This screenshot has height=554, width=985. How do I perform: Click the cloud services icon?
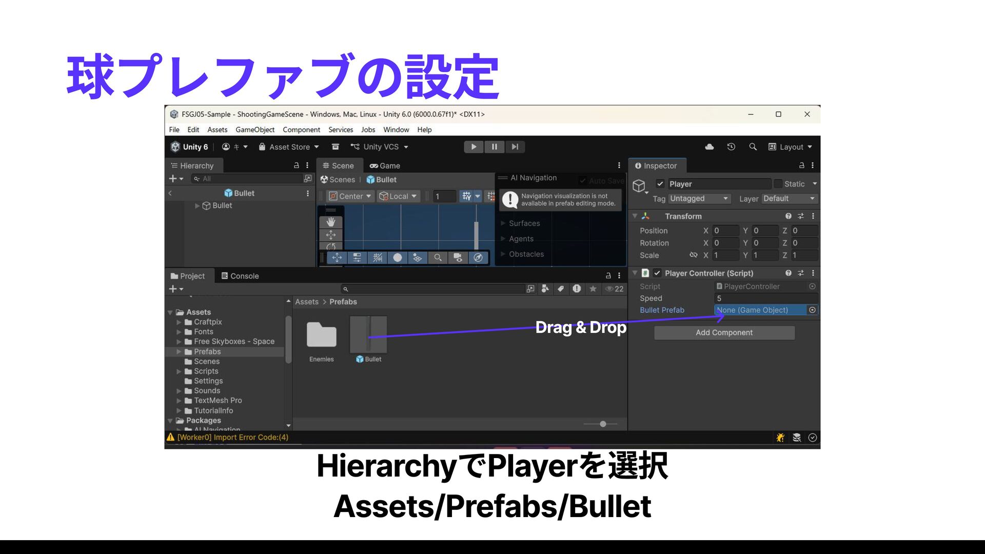pos(710,147)
